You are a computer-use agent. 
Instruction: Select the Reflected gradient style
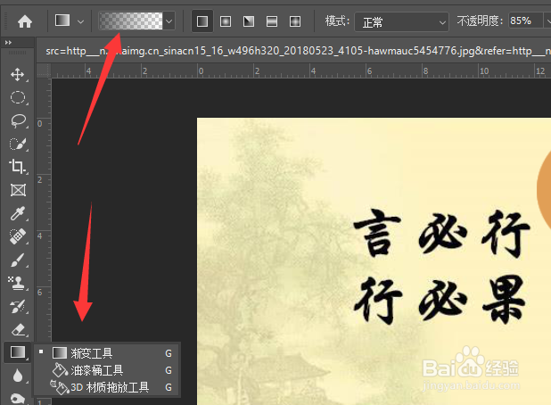[272, 21]
